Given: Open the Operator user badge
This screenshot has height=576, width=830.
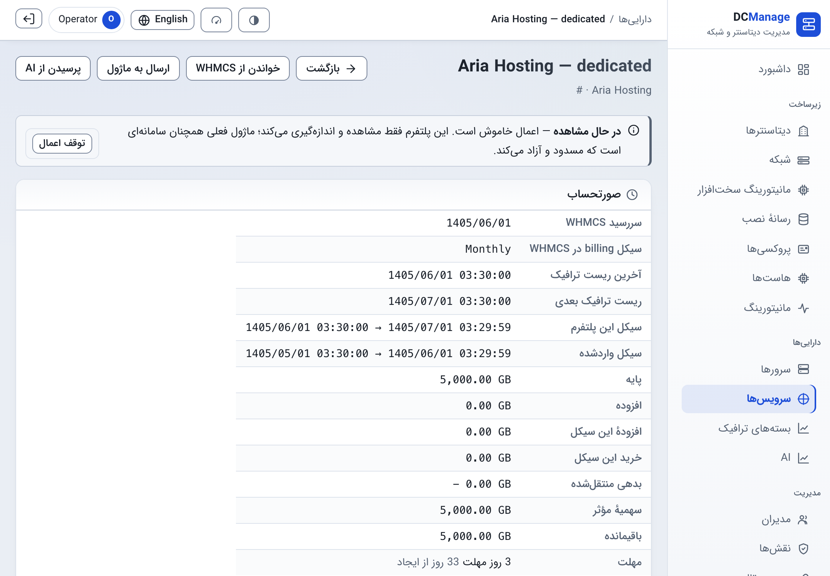Looking at the screenshot, I should click(x=86, y=20).
